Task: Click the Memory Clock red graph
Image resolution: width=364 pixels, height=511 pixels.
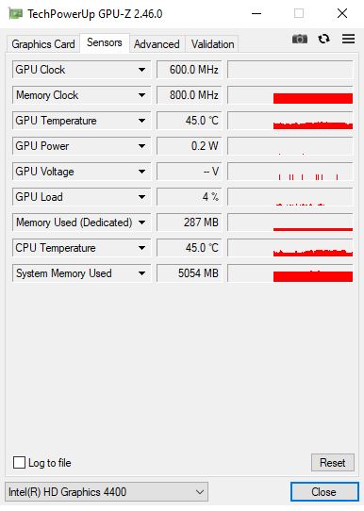Action: coord(290,95)
